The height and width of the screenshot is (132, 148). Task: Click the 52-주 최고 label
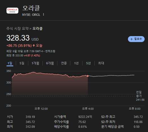(x=108, y=117)
